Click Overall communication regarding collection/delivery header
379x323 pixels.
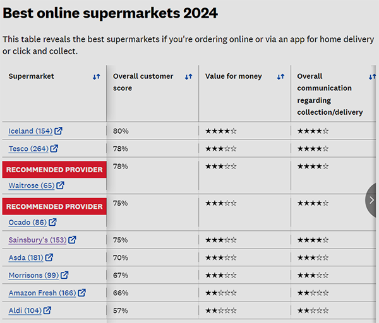coord(330,94)
